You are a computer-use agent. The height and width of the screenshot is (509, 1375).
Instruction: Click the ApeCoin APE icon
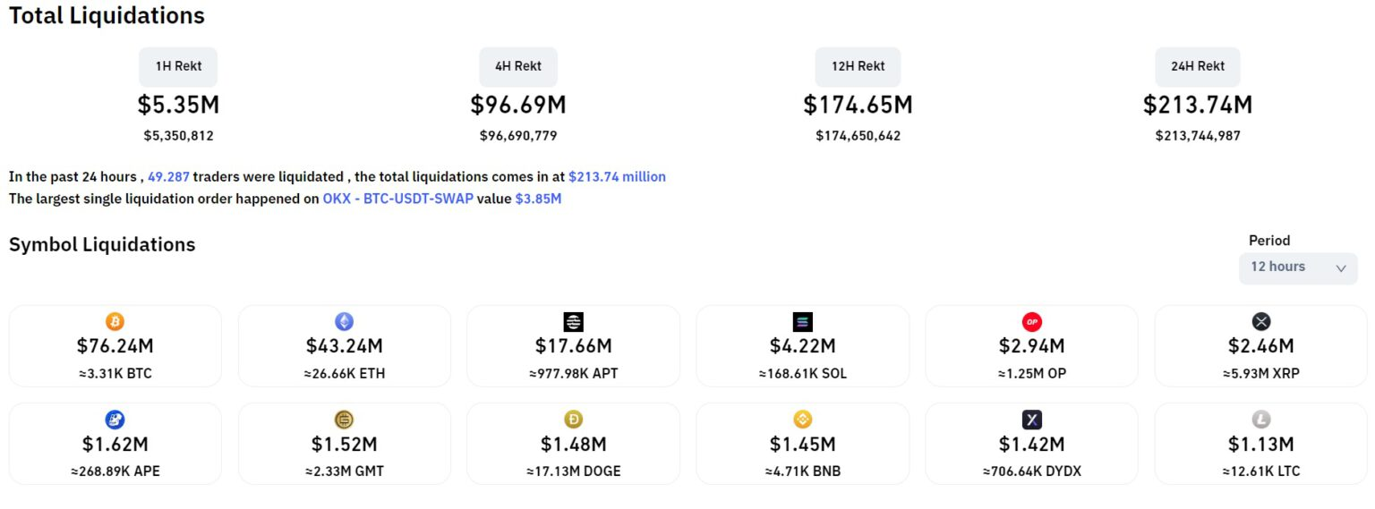(115, 420)
